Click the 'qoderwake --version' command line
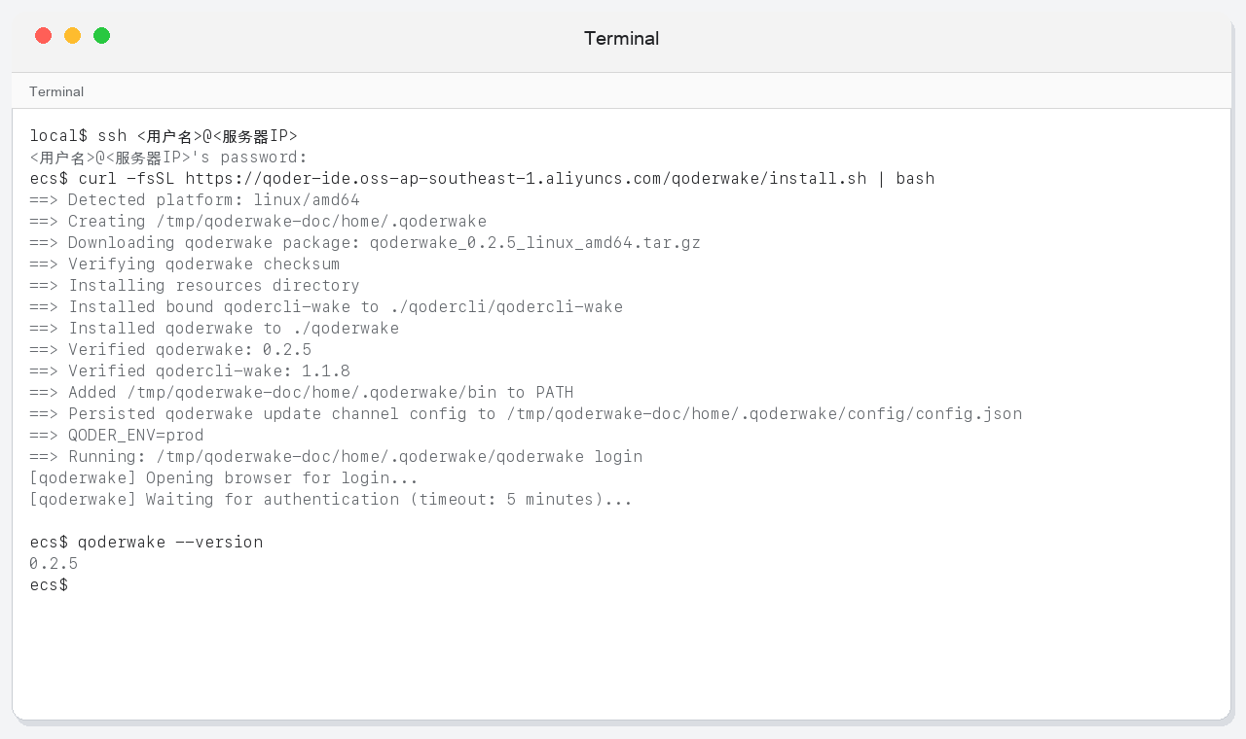 [146, 543]
